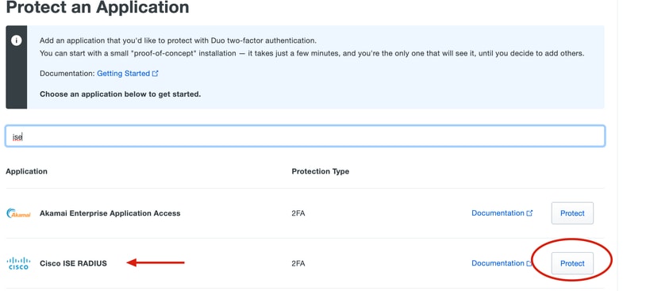Click the red arrow pointing at Cisco ISE RADIUS
The width and height of the screenshot is (646, 291).
tap(156, 262)
